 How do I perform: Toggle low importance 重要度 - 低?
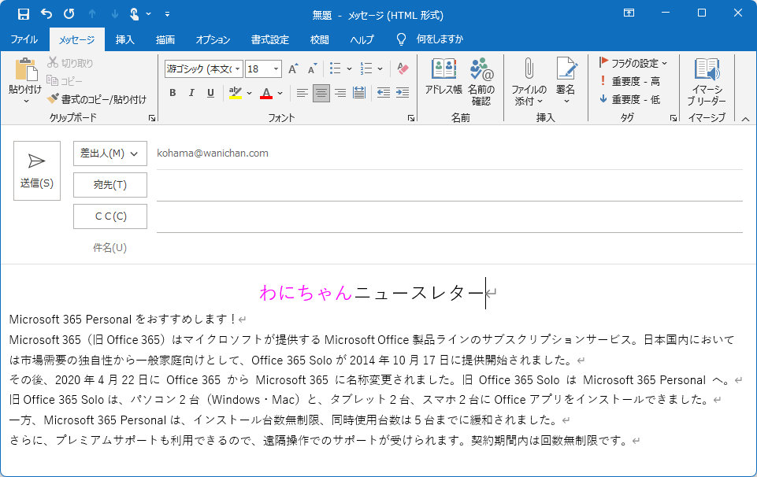(630, 99)
